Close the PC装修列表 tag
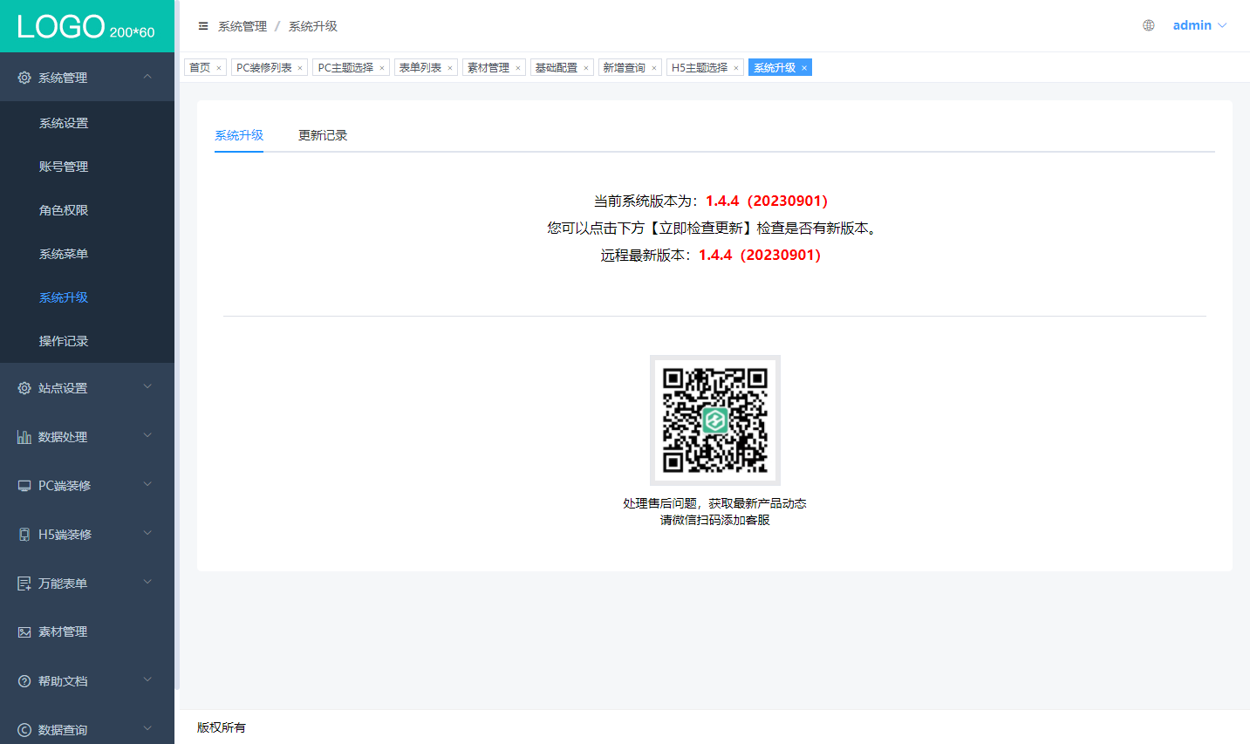Image resolution: width=1250 pixels, height=744 pixels. tap(300, 68)
